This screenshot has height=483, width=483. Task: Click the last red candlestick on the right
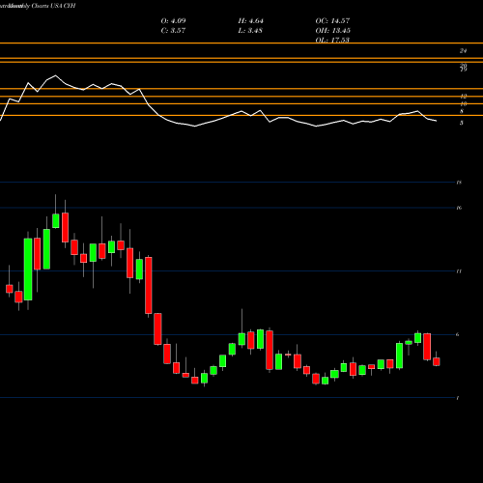coord(437,361)
